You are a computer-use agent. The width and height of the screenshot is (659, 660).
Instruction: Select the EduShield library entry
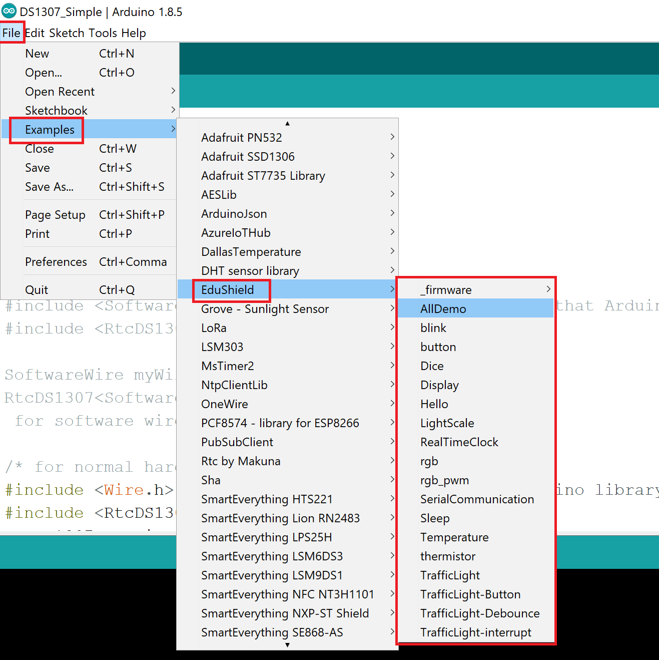tap(288, 290)
